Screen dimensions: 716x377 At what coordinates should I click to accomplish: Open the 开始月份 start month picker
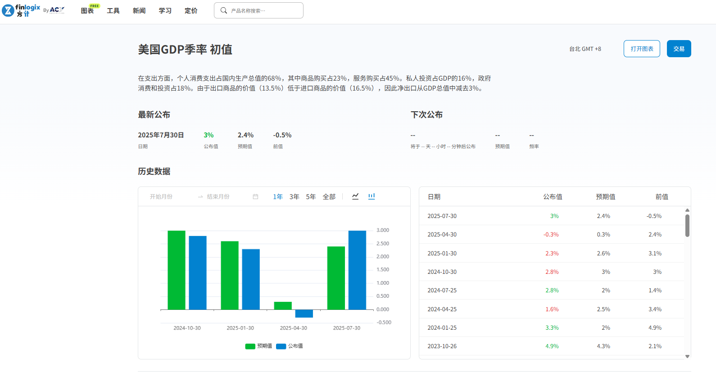coord(161,197)
